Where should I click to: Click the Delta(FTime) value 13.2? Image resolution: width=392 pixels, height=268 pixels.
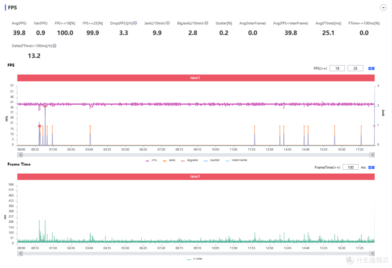pos(34,56)
